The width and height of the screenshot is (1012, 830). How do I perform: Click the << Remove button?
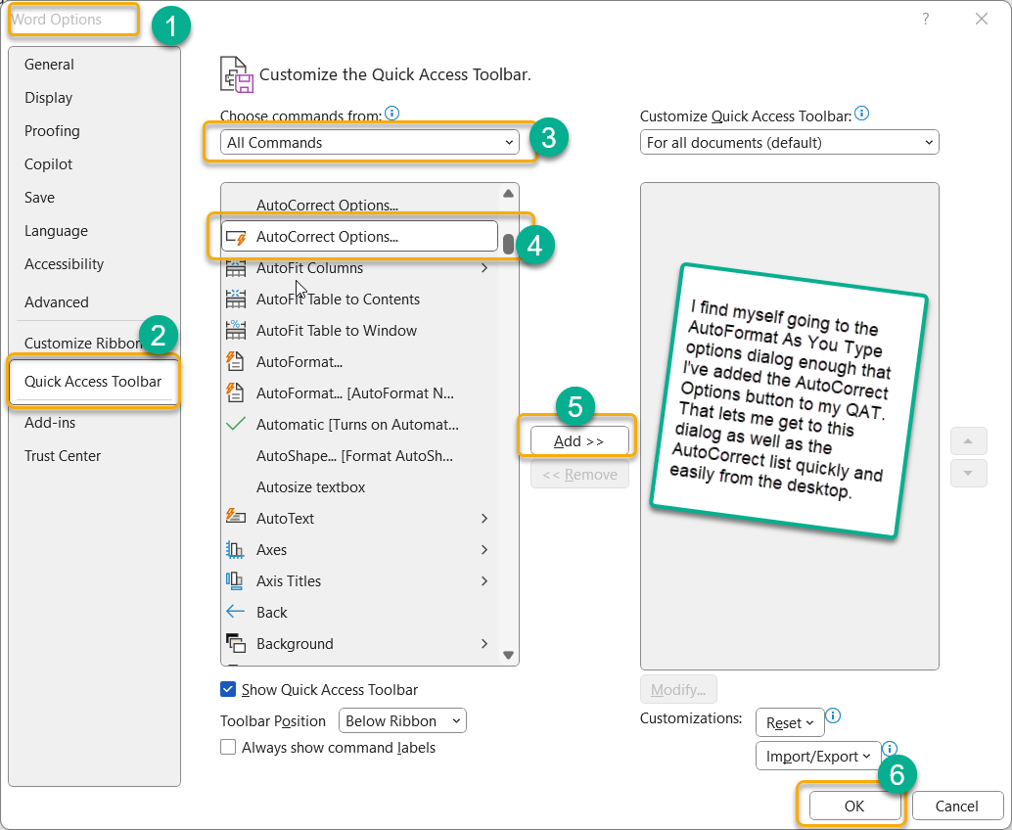click(x=579, y=475)
